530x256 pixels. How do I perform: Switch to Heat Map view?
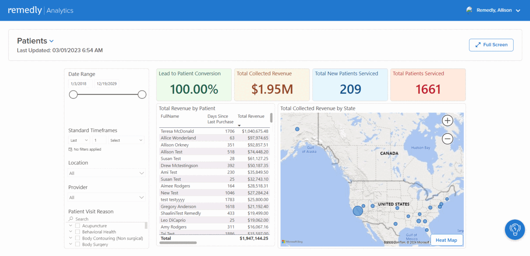click(x=446, y=240)
